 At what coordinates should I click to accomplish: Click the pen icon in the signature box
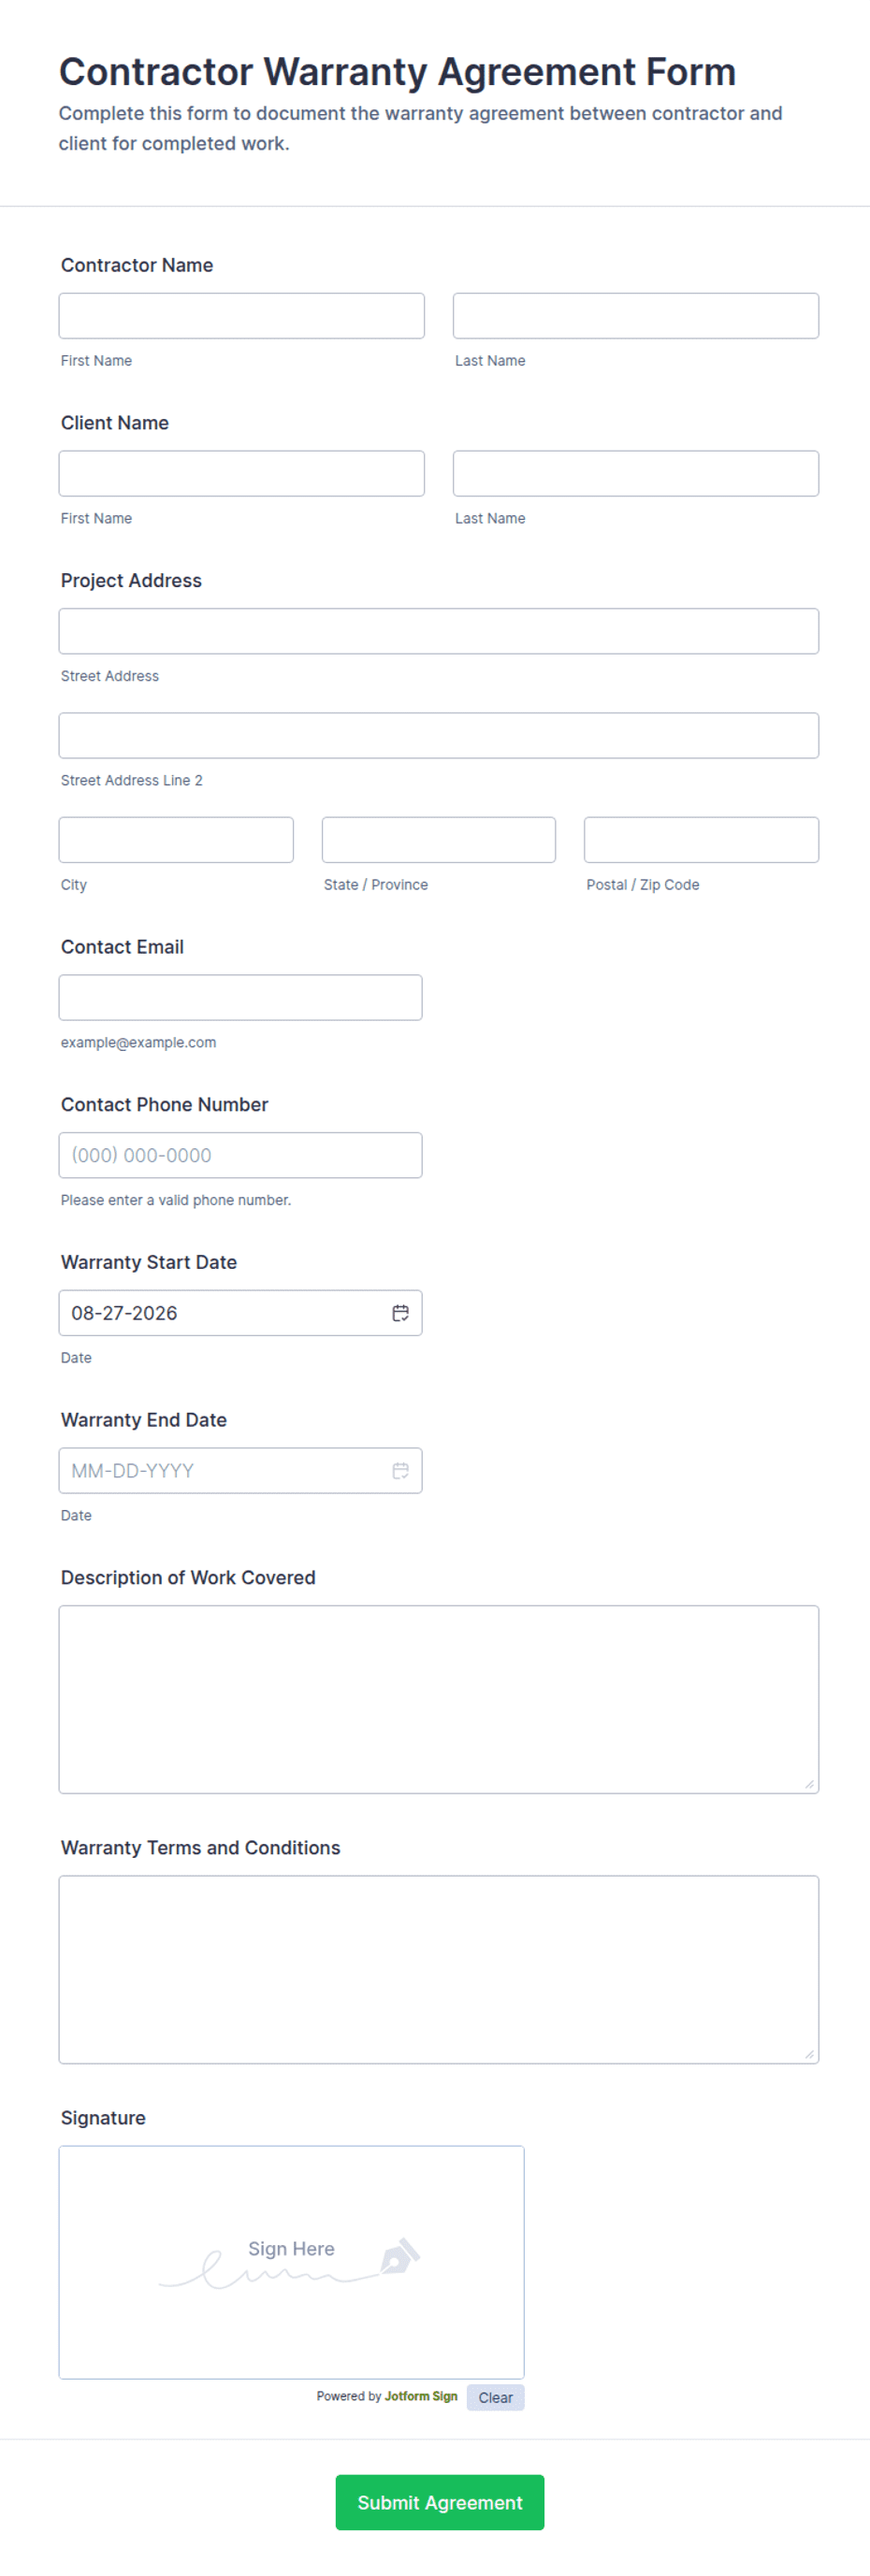click(x=400, y=2256)
